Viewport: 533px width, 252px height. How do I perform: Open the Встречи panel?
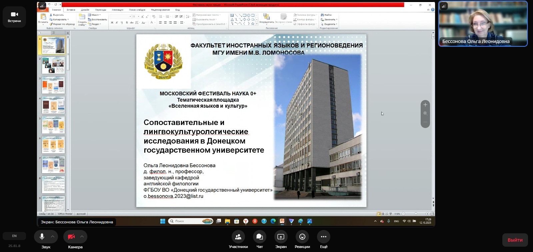pyautogui.click(x=14, y=17)
